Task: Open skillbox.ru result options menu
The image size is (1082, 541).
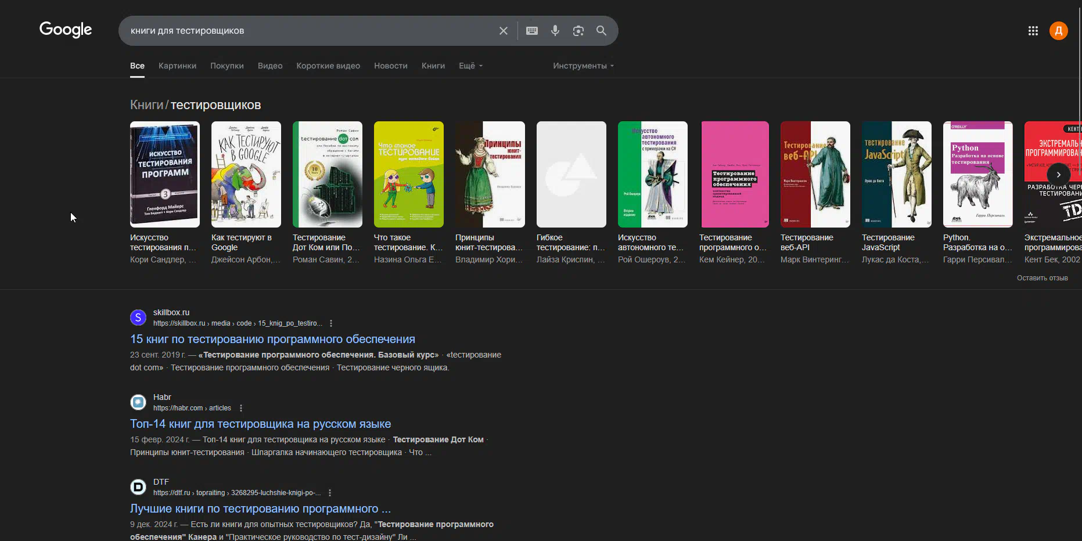Action: pyautogui.click(x=331, y=323)
